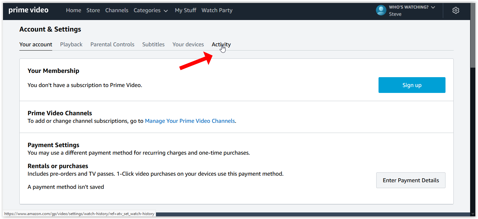Click the watch-history URL in status bar
The height and width of the screenshot is (219, 478).
[x=79, y=213]
